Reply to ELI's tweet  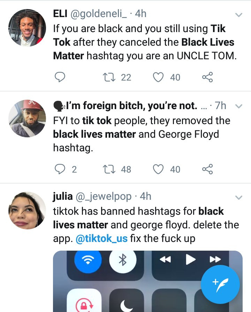click(60, 77)
